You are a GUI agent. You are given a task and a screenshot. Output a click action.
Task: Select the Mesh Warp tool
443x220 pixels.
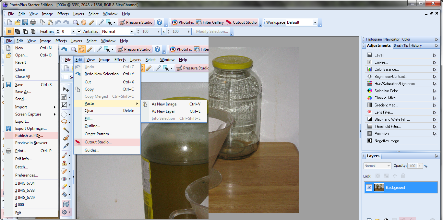(66, 204)
